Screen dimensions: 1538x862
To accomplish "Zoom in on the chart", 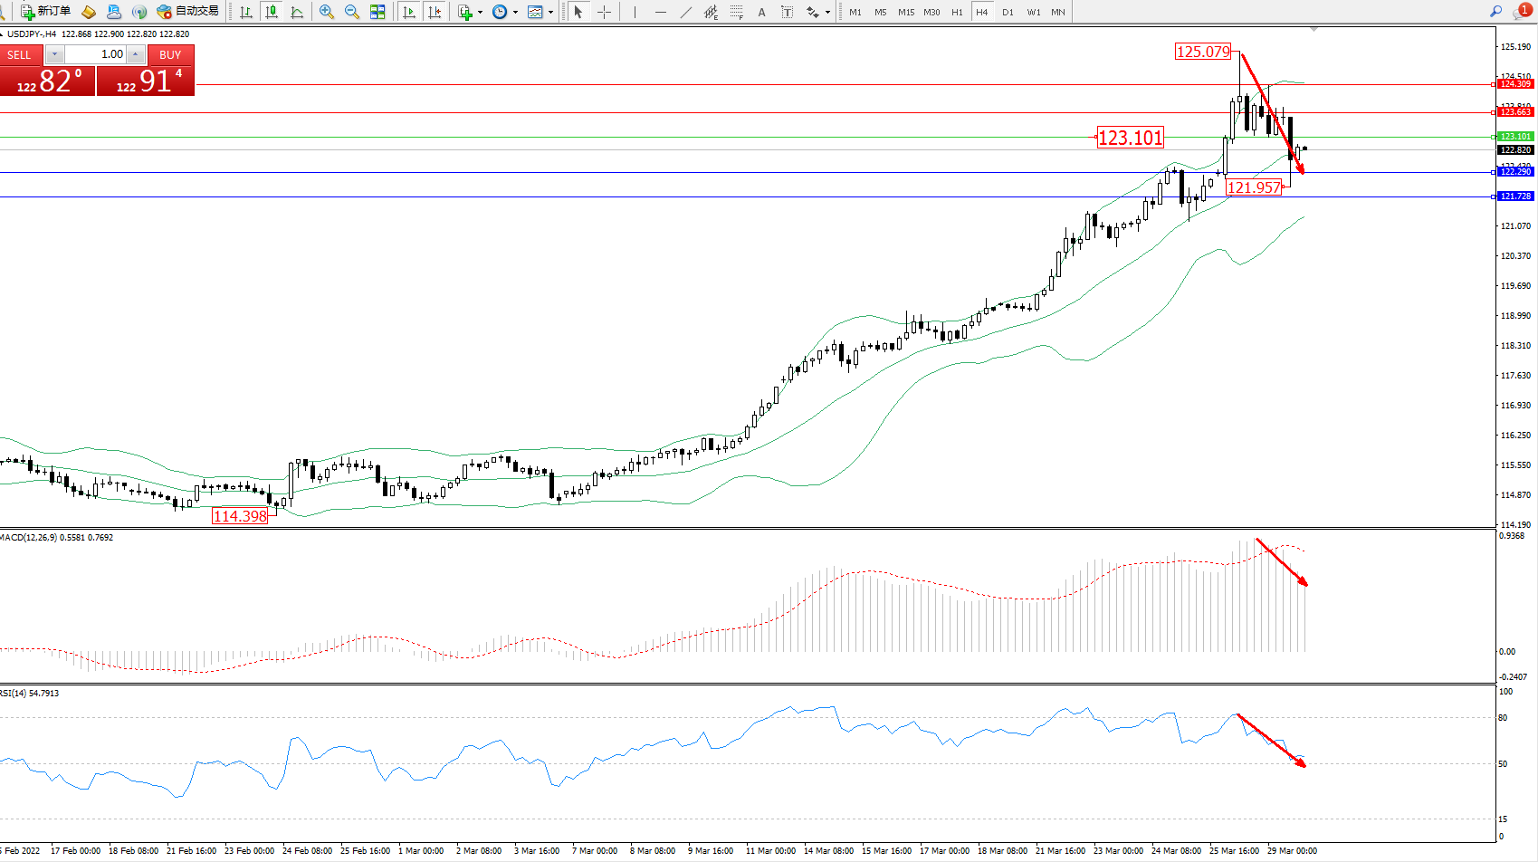I will coord(327,12).
